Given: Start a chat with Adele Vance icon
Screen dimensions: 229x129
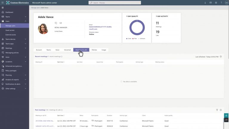Looking at the screenshot, I should click(x=56, y=23).
